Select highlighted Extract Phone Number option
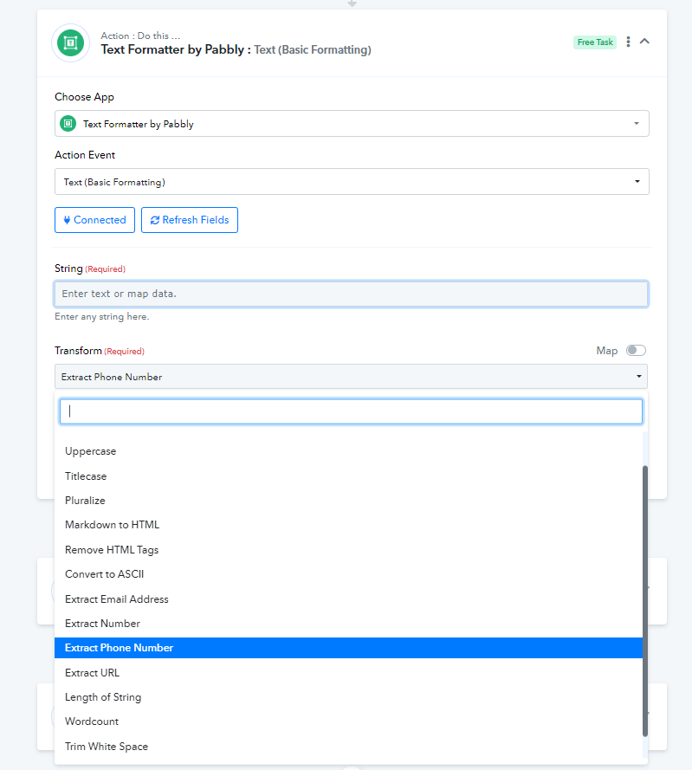 [x=348, y=648]
